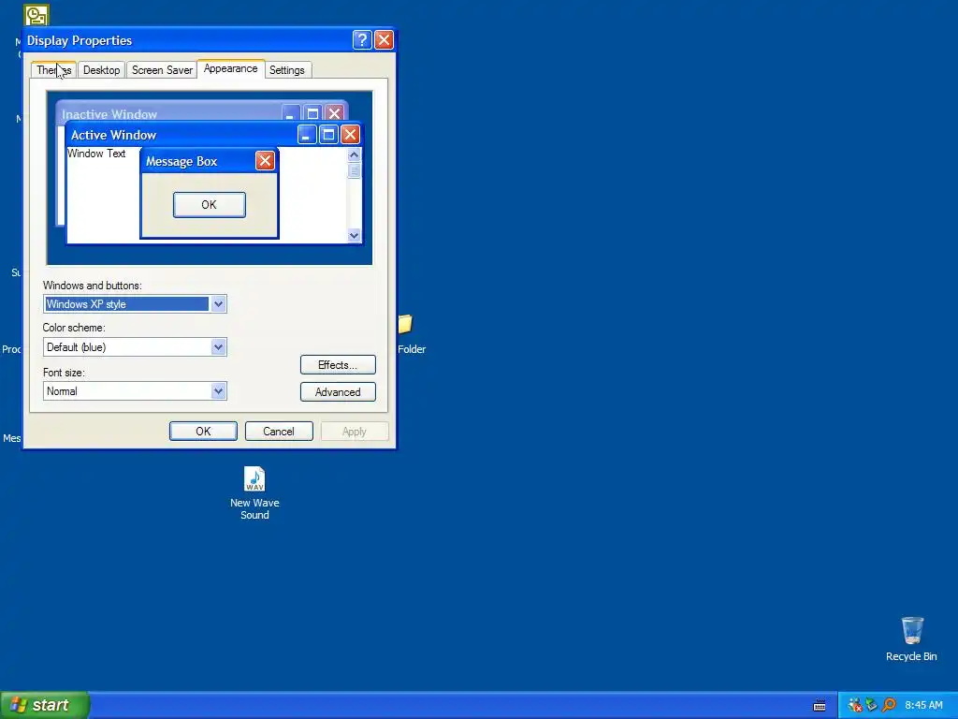Click the preview Message Box OK button

pos(209,205)
